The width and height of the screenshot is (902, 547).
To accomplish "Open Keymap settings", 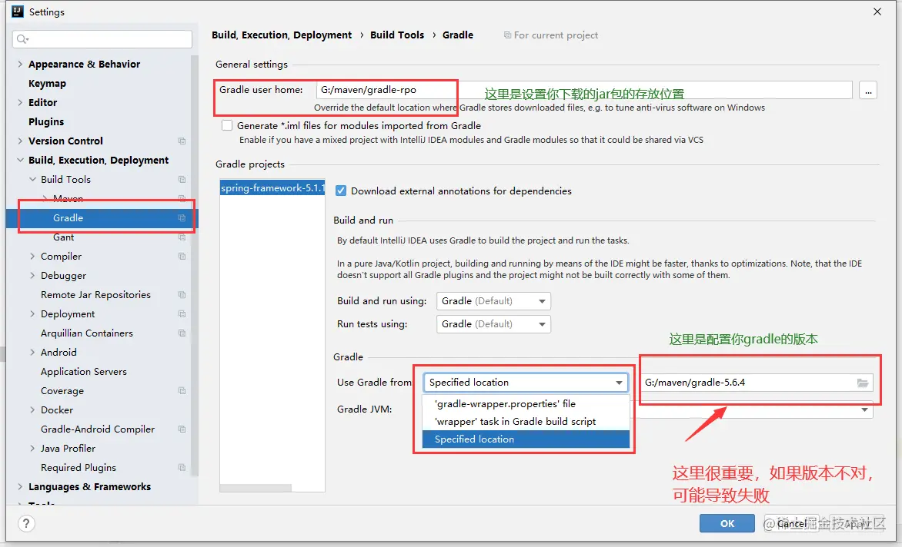I will pyautogui.click(x=47, y=84).
